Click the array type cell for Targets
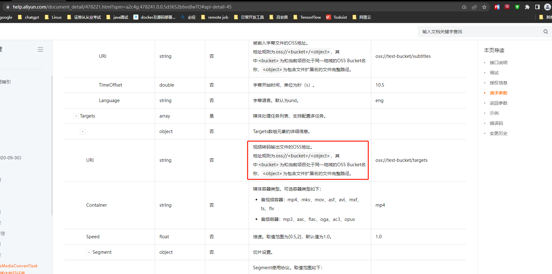Viewport: 552px width, 274px height. 165,116
